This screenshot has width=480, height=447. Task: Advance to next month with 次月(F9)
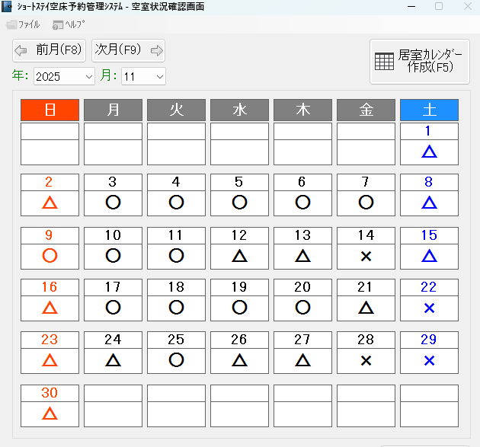tap(128, 50)
